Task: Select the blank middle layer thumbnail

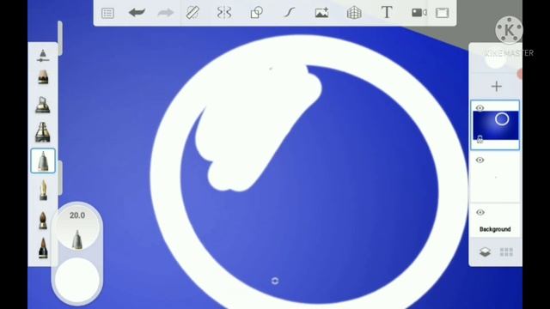Action: tap(495, 178)
